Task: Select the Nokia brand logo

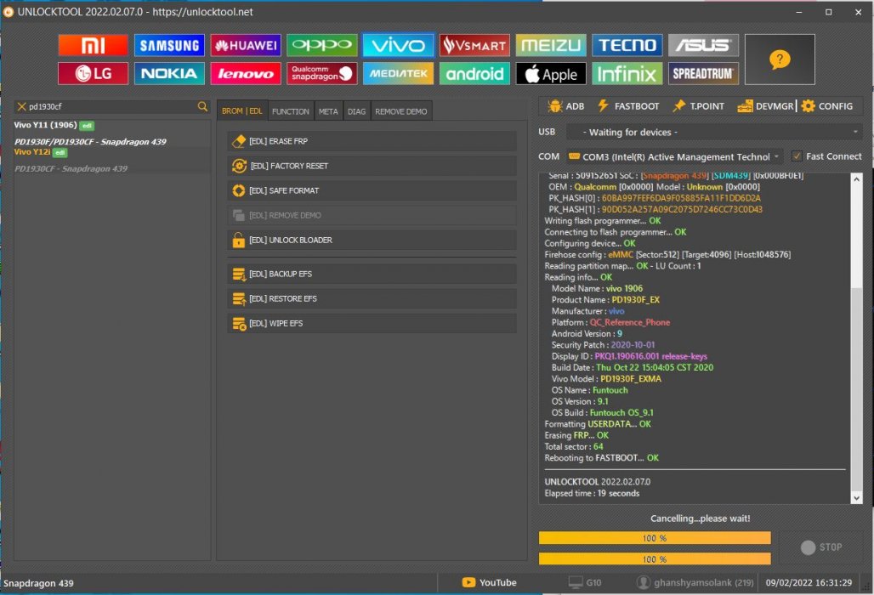Action: [169, 74]
